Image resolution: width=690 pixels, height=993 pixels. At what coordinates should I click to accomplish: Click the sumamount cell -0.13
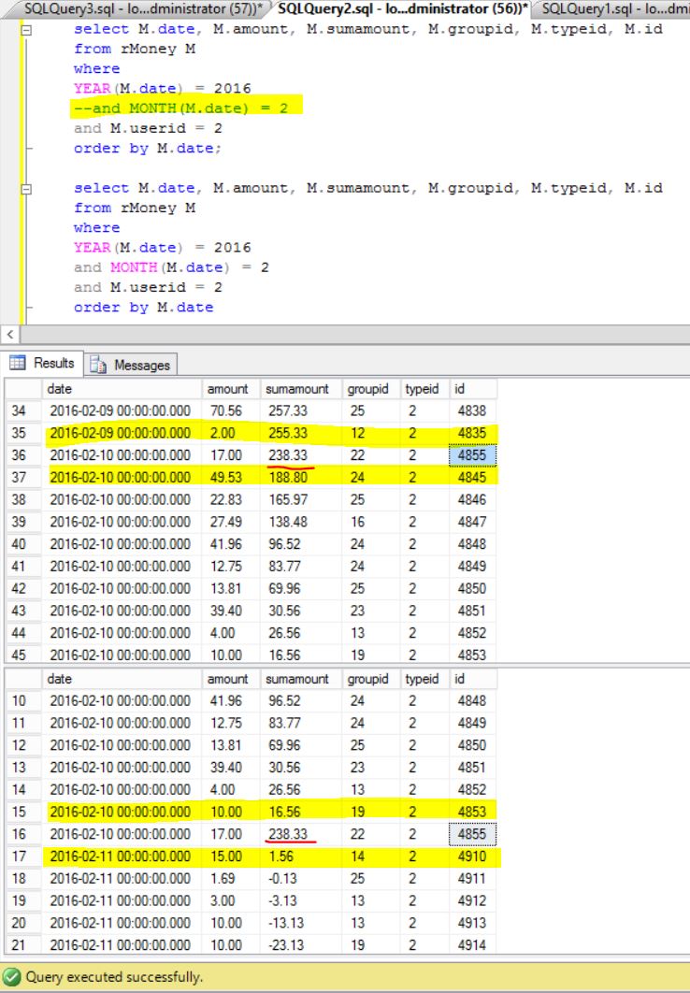click(301, 878)
